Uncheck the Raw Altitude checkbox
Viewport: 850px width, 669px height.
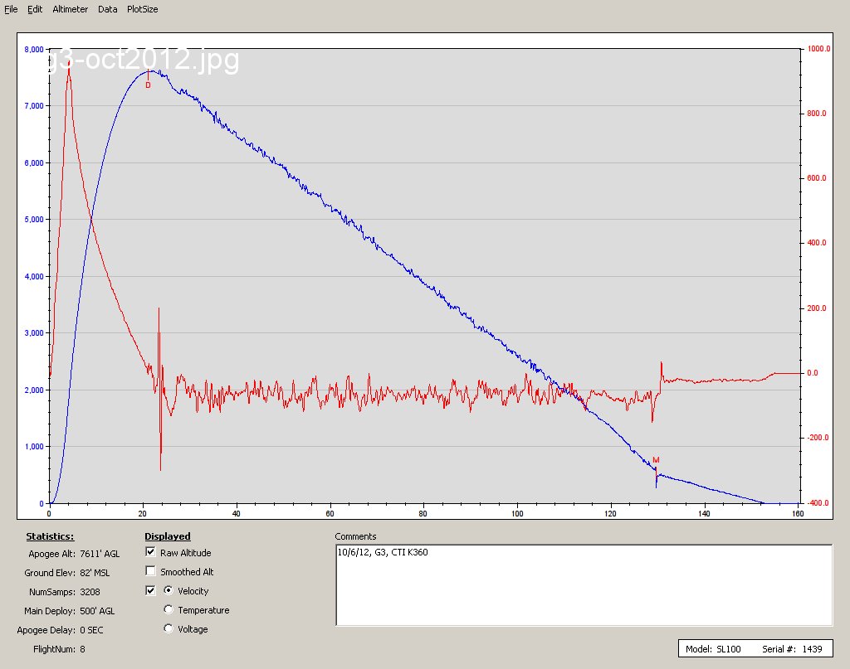coord(150,552)
